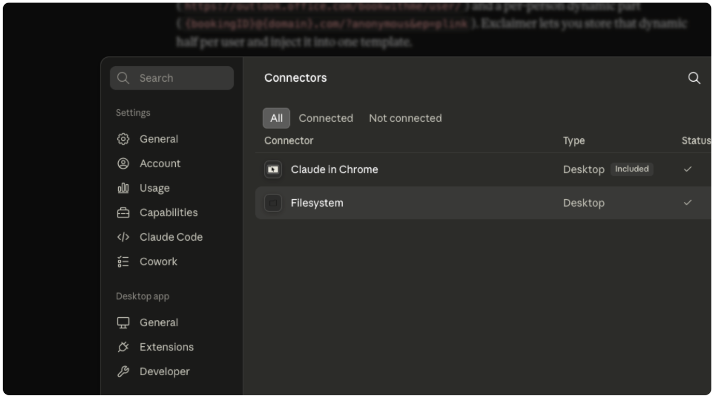The height and width of the screenshot is (398, 714).
Task: Click the Desktop app General monitor icon
Action: [x=123, y=322]
